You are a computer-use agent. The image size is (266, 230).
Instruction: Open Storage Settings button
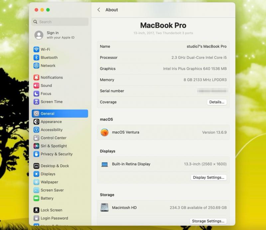tap(208, 221)
